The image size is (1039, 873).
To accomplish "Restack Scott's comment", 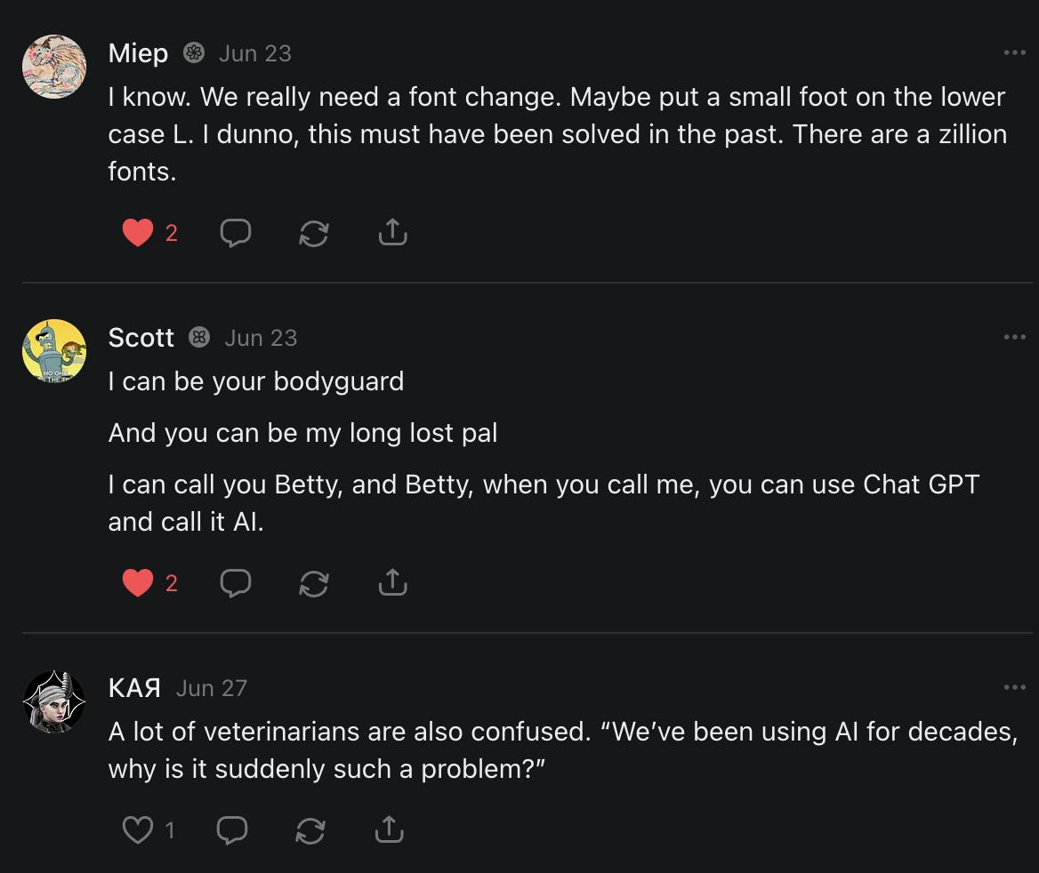I will tap(314, 583).
